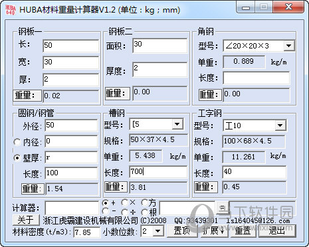This screenshot has height=247, width=309.
Task: Click the 厚度 field in 钢板二
Action: point(160,70)
